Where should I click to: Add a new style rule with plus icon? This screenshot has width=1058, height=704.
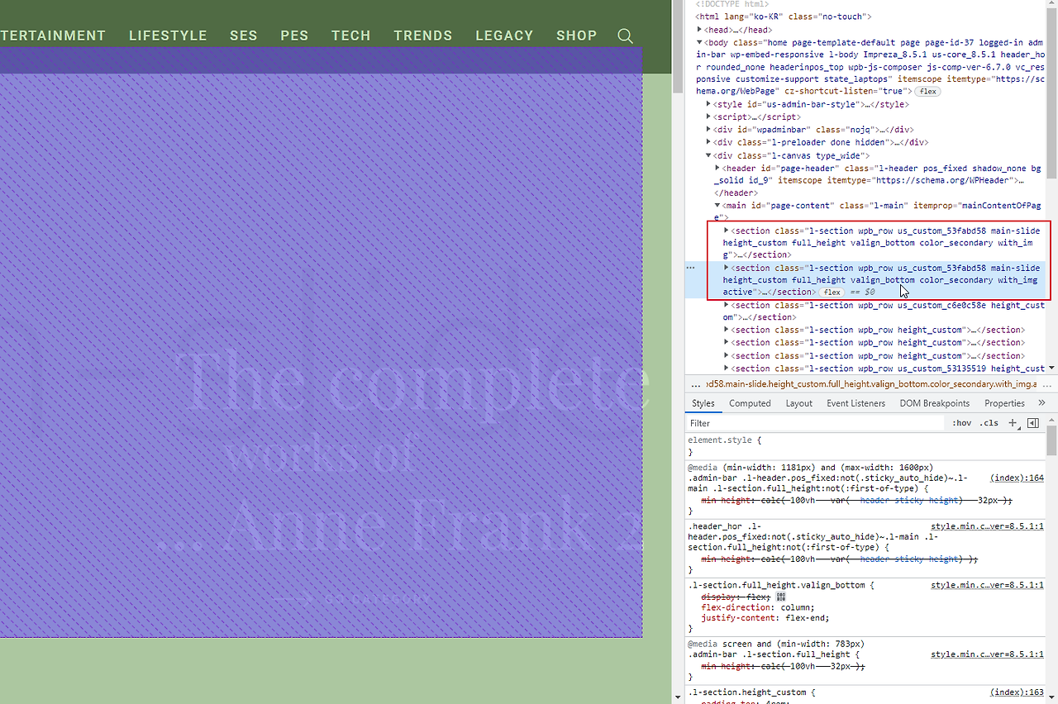click(x=1013, y=423)
